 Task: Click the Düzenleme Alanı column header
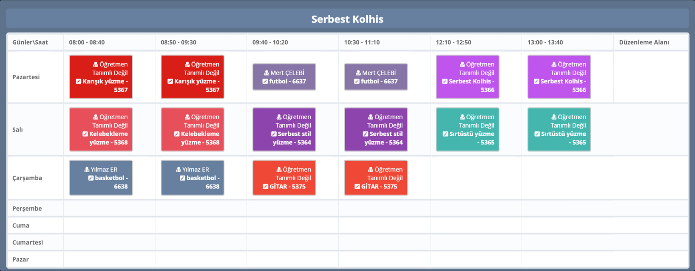pos(644,42)
